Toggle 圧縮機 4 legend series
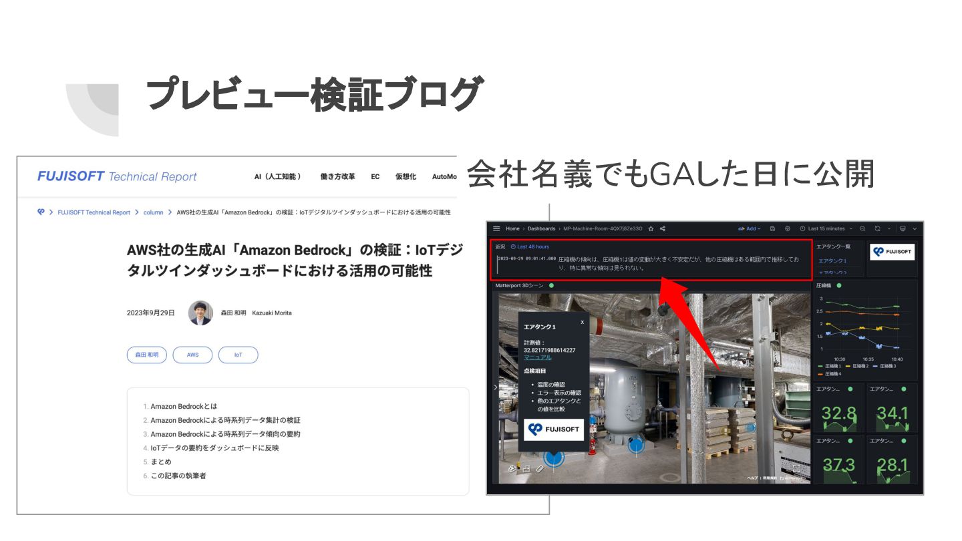 (829, 374)
